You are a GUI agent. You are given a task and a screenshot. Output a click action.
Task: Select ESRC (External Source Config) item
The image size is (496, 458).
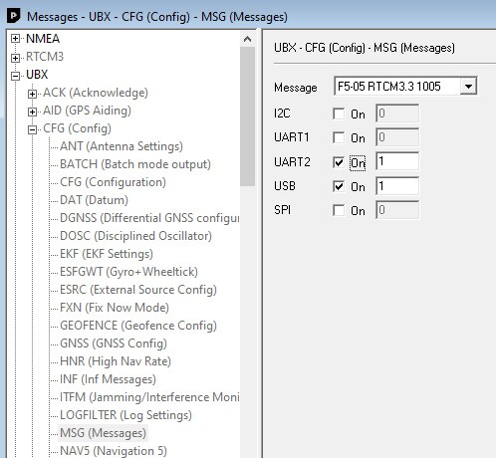pos(138,290)
